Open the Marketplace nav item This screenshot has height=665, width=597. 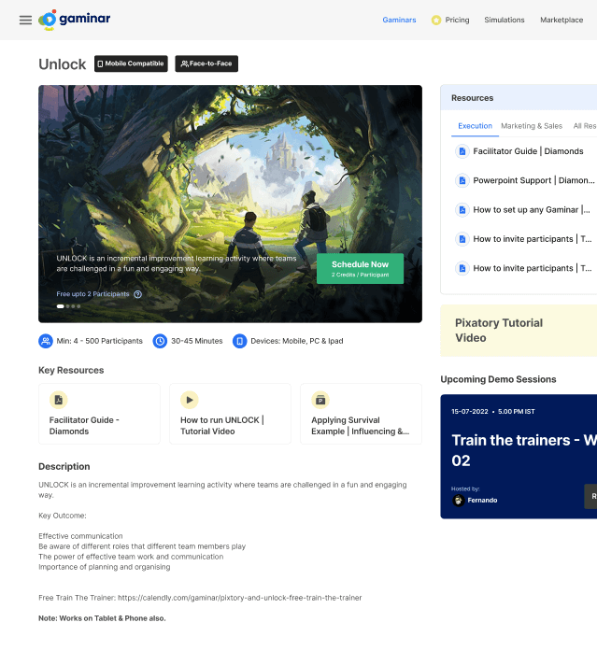561,20
